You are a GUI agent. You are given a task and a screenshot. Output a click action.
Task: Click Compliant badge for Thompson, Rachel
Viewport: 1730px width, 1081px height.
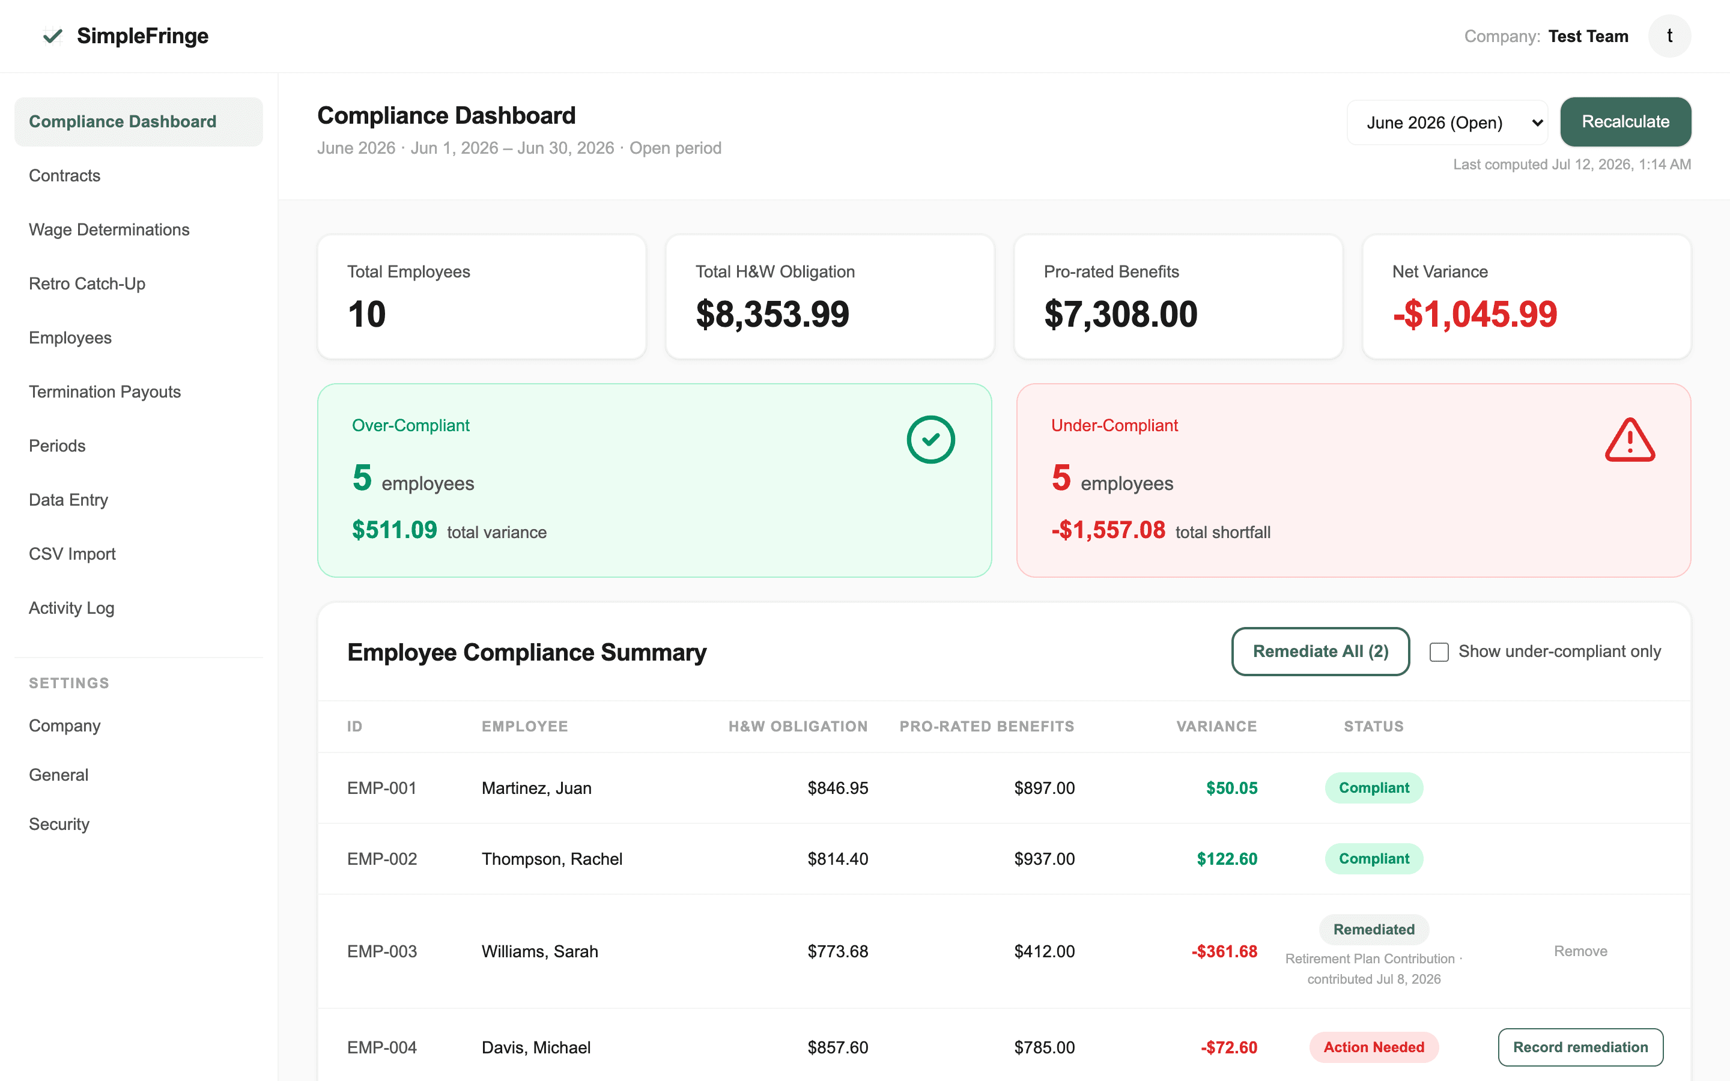[x=1373, y=859]
